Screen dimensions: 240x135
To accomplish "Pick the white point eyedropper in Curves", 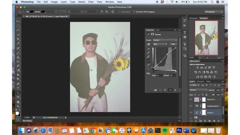I will 148,57.
